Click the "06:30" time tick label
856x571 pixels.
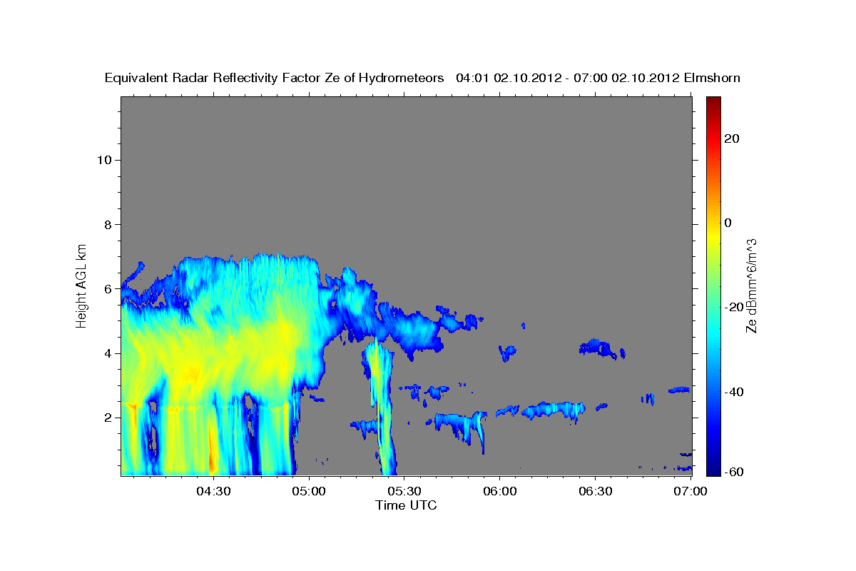coord(595,491)
